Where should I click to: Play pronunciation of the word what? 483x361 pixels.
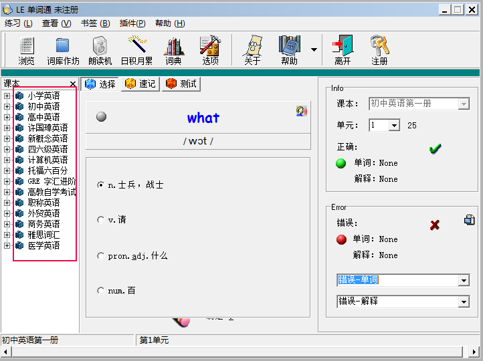(x=301, y=111)
